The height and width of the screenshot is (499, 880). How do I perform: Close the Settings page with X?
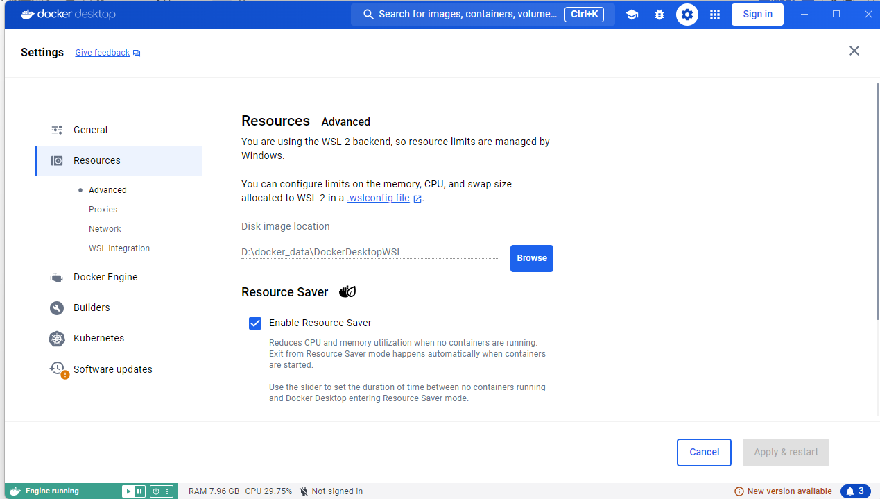coord(854,51)
